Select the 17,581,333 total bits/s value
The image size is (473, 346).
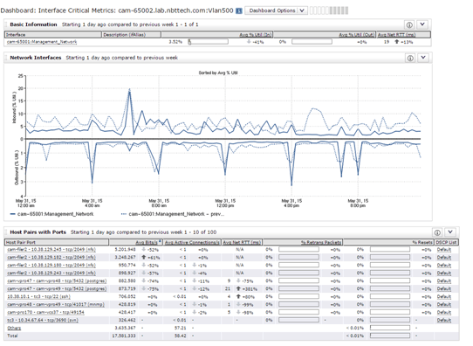tap(124, 336)
